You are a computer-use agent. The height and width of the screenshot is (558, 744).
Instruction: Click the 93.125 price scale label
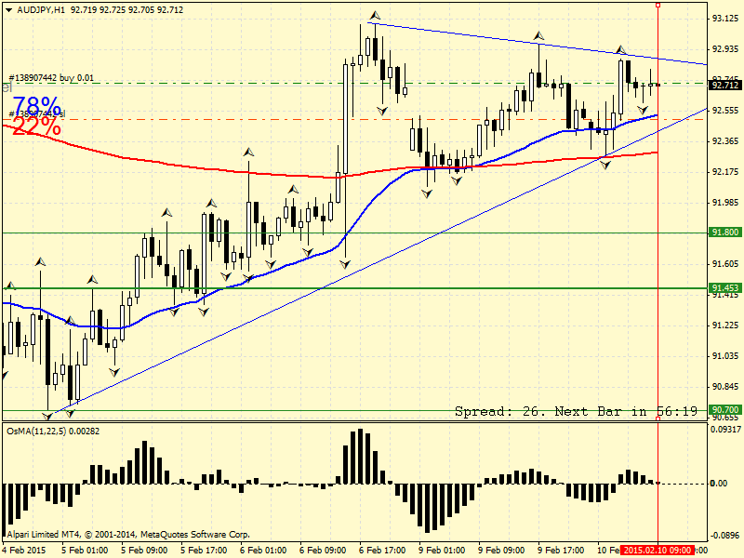point(725,19)
